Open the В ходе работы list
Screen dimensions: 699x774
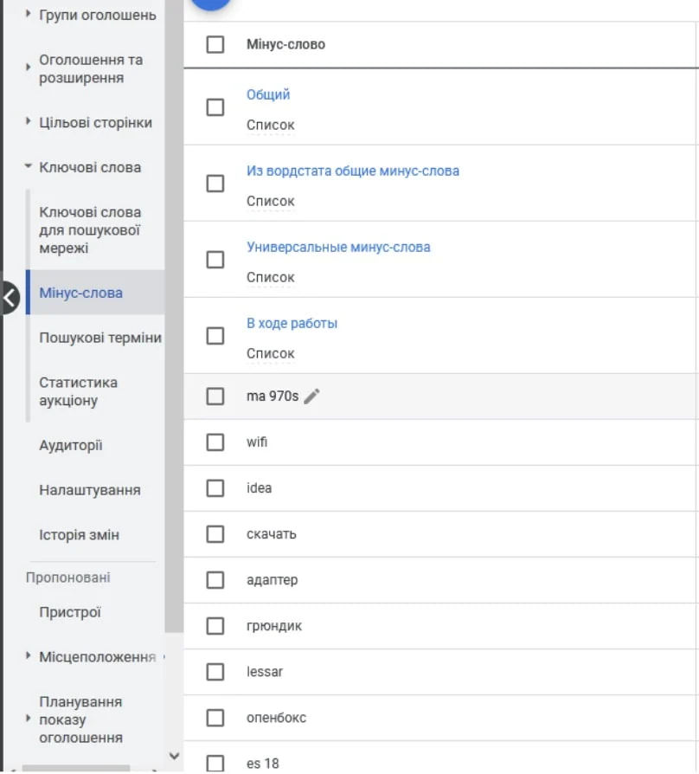(x=292, y=323)
